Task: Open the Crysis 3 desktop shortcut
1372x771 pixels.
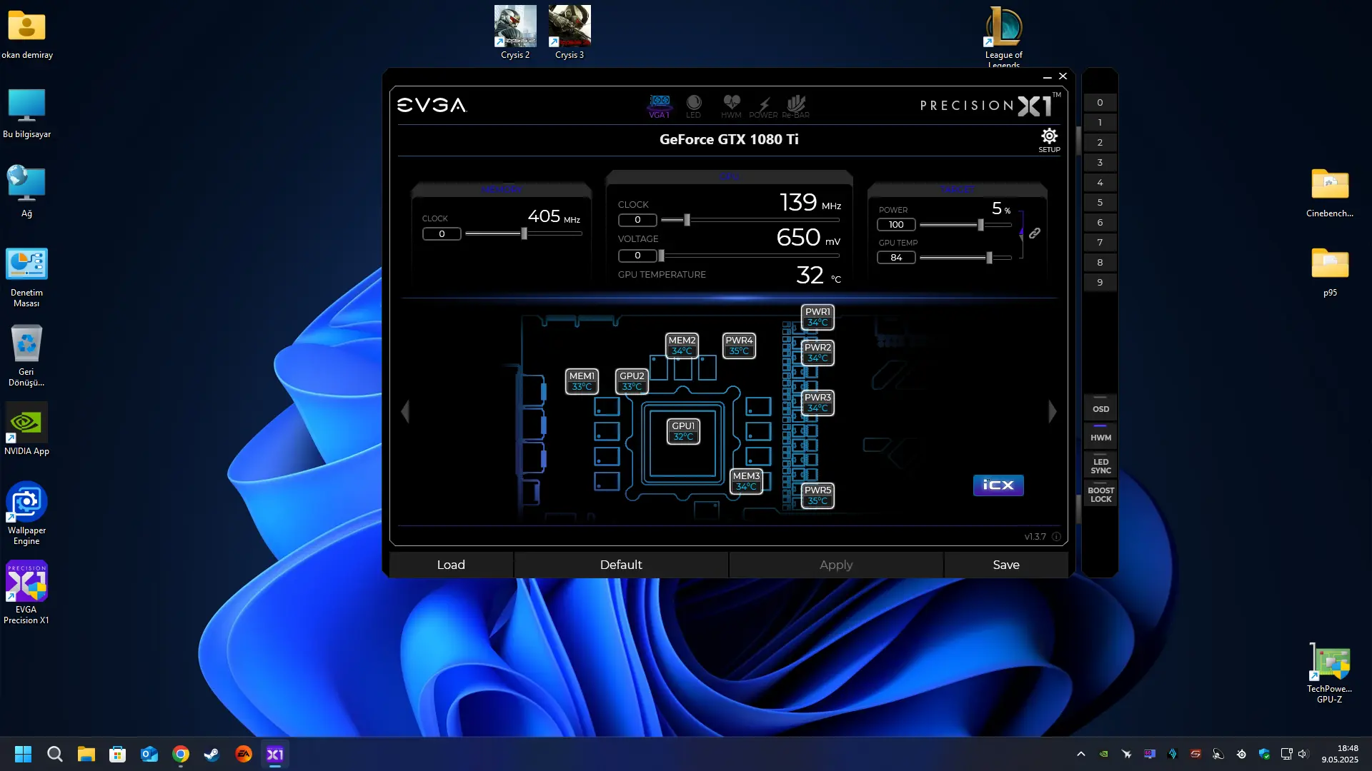Action: point(570,33)
